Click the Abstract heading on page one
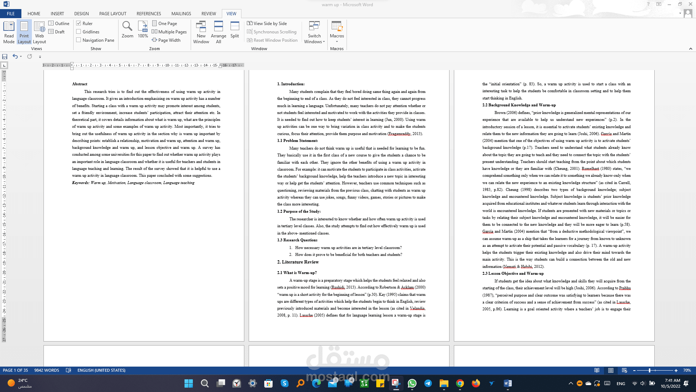The image size is (696, 392). click(80, 84)
